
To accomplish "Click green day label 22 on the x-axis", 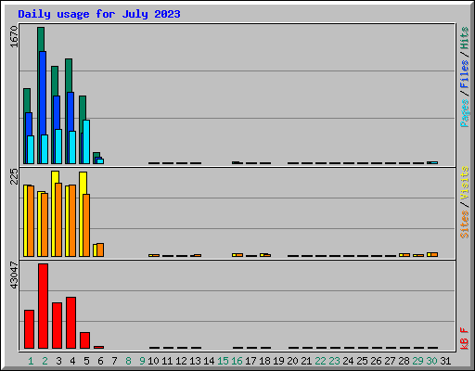I will click(320, 361).
